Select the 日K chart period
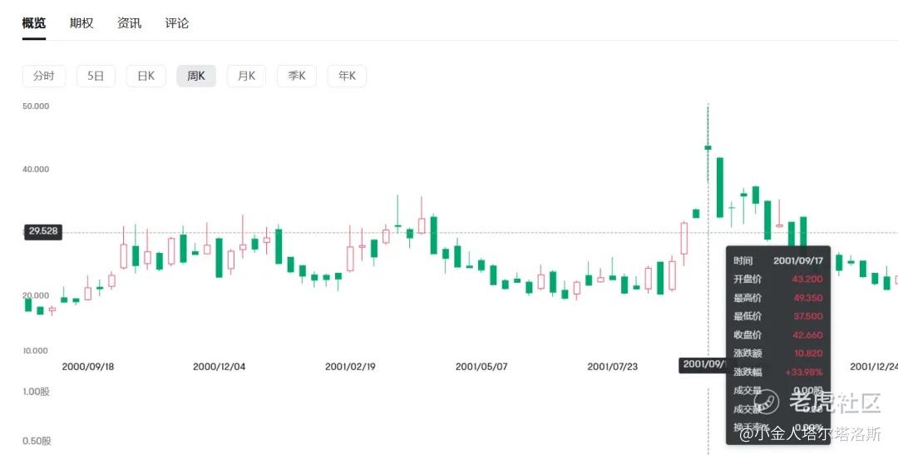898x455 pixels. tap(146, 76)
